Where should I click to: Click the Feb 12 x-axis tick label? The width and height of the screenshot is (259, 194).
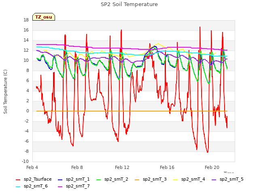pyautogui.click(x=122, y=167)
